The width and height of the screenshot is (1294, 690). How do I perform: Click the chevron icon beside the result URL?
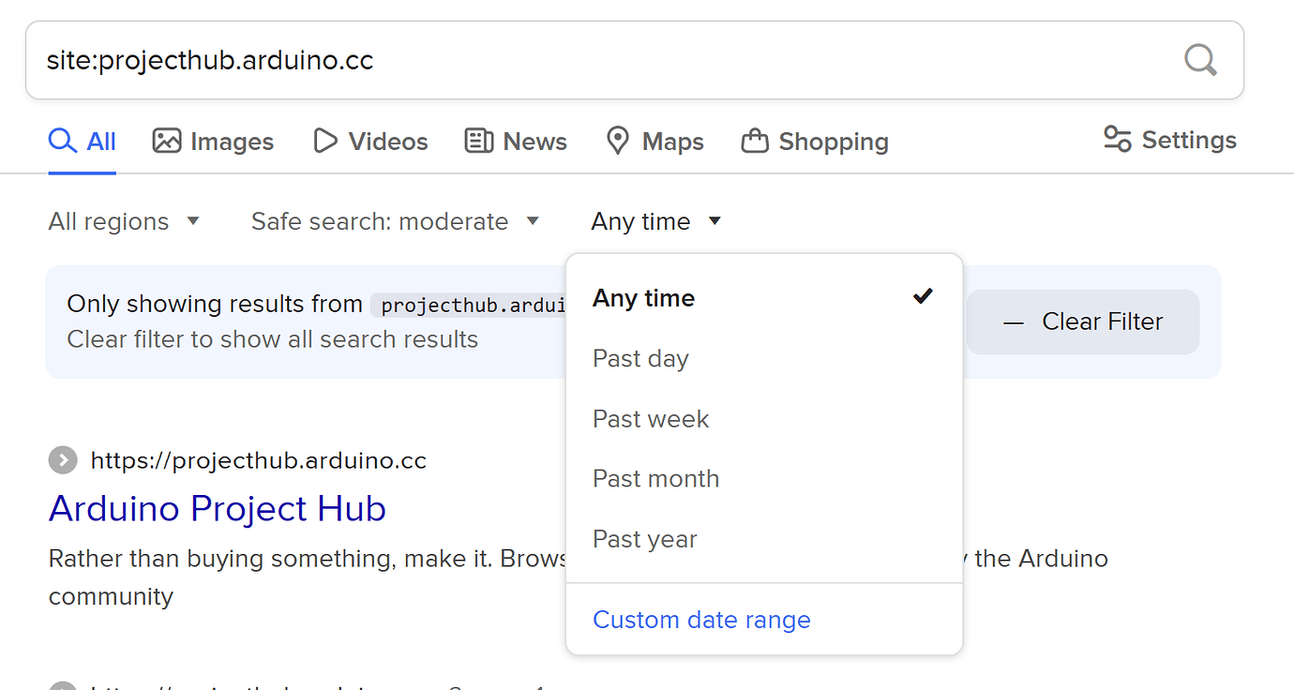(x=62, y=460)
